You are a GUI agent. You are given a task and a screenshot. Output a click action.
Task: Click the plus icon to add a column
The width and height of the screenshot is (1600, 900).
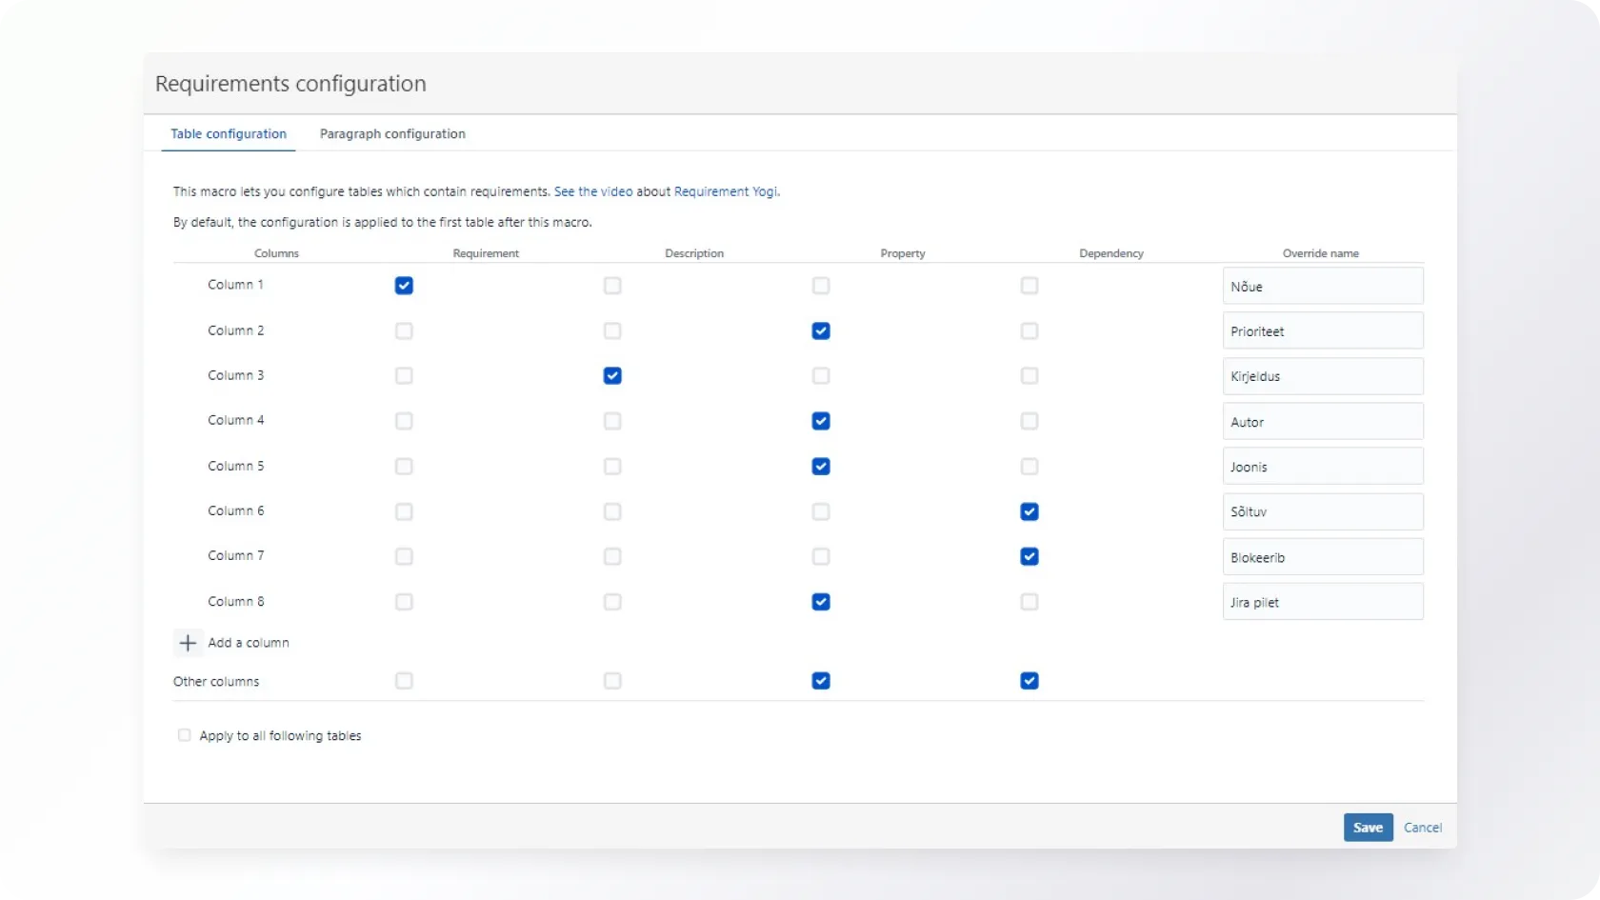[188, 643]
